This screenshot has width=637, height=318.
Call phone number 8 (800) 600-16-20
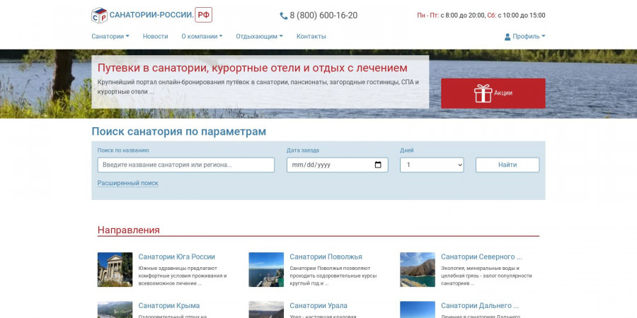323,16
